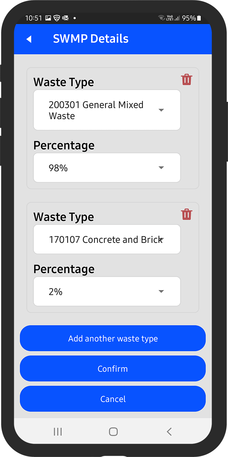
Task: Tap the battery icon in status bar
Action: click(x=199, y=18)
